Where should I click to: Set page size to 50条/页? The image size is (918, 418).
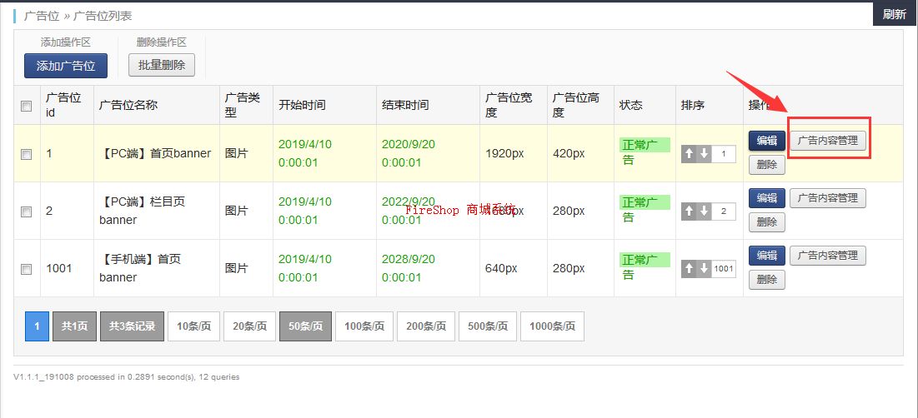tap(306, 326)
